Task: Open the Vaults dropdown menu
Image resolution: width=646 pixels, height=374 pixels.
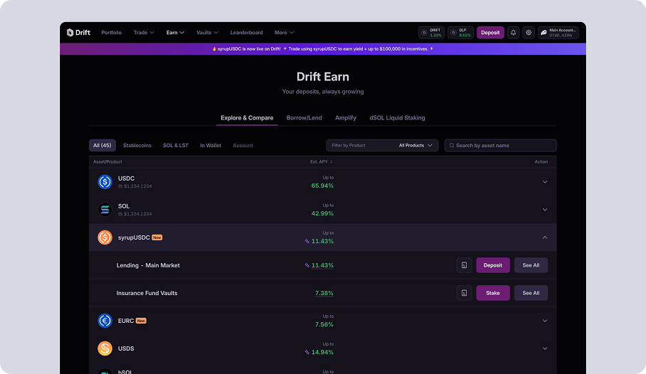Action: [x=207, y=33]
